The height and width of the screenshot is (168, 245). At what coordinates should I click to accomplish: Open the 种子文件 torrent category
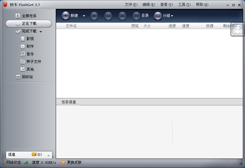[34, 62]
